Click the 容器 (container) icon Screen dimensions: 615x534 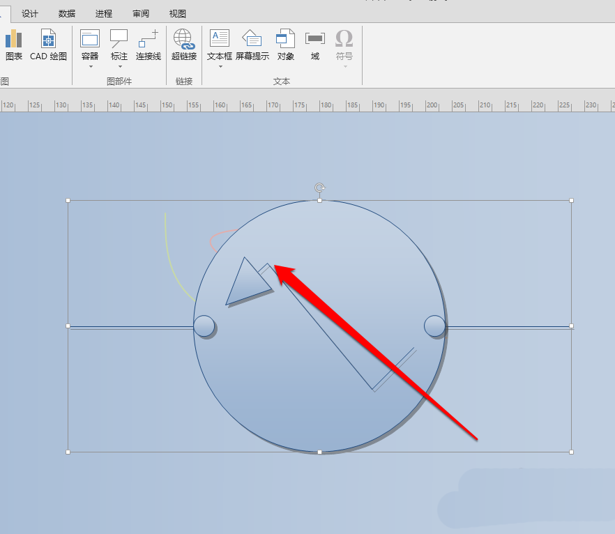(x=89, y=40)
